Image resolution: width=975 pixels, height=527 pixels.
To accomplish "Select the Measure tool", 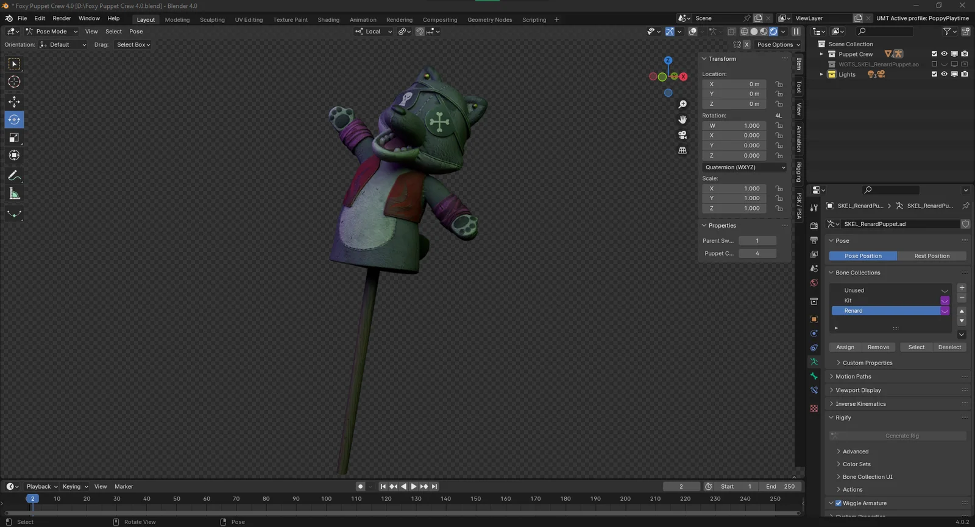I will 14,194.
